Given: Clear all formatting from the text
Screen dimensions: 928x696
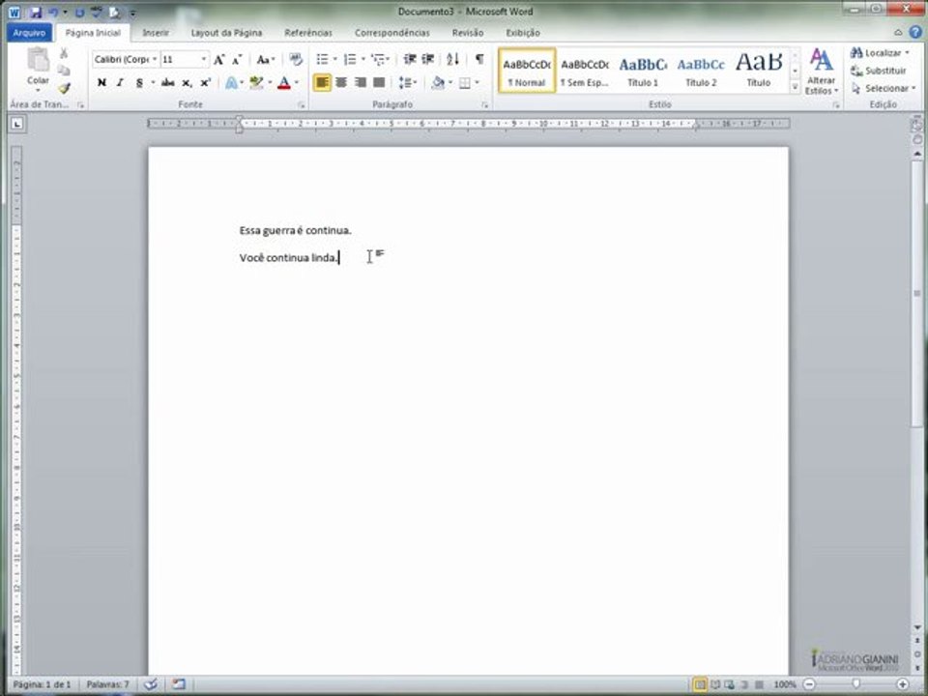Looking at the screenshot, I should click(296, 59).
